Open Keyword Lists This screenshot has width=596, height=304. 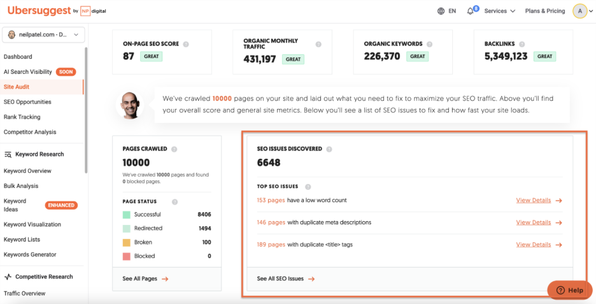[x=22, y=240]
